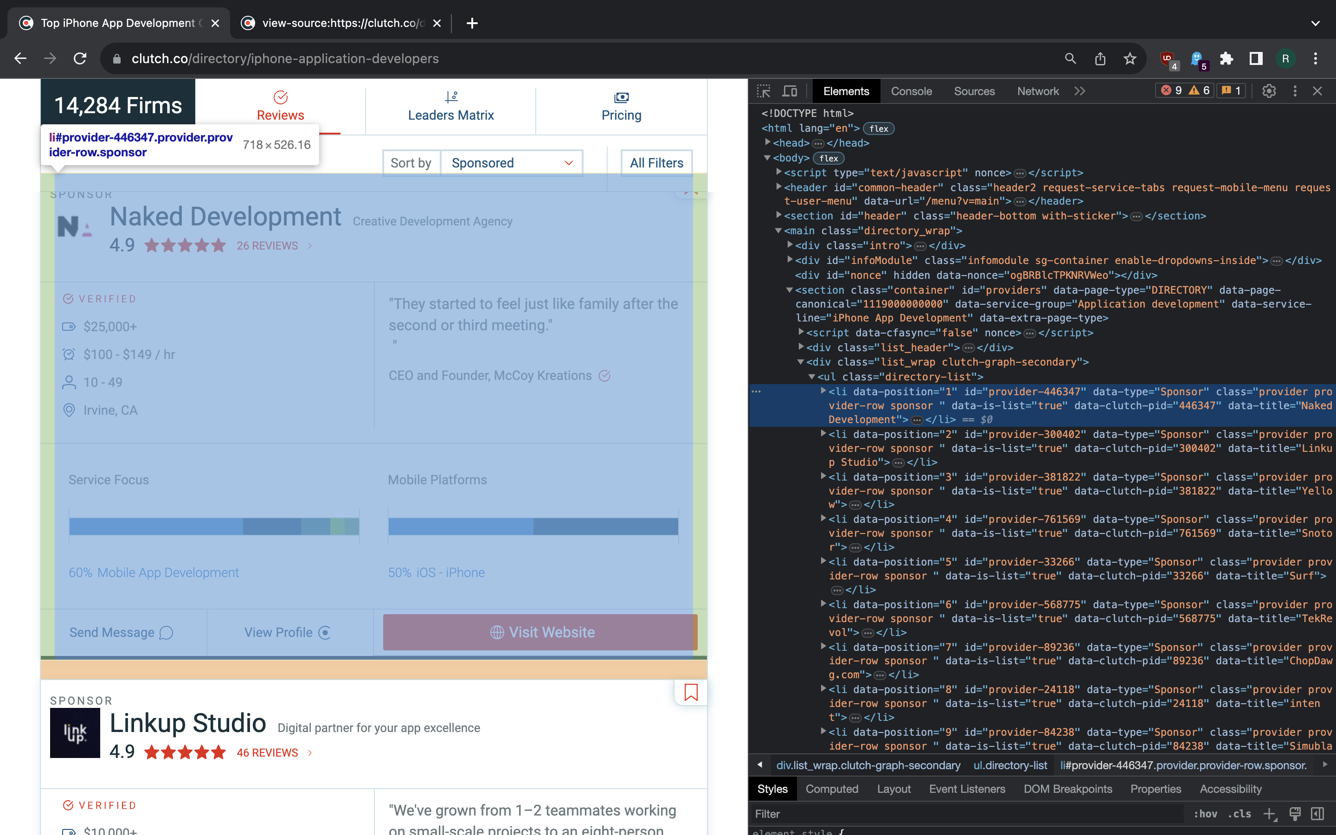Screen dimensions: 1336x835
Task: Click the browser forward arrow
Action: [x=50, y=58]
